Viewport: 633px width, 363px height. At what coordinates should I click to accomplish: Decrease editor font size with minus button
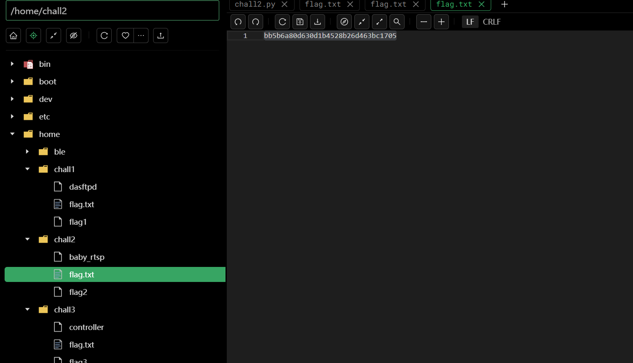tap(424, 22)
